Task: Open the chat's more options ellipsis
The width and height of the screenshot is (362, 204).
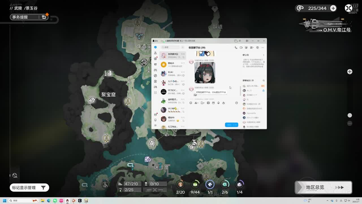Action: click(262, 48)
